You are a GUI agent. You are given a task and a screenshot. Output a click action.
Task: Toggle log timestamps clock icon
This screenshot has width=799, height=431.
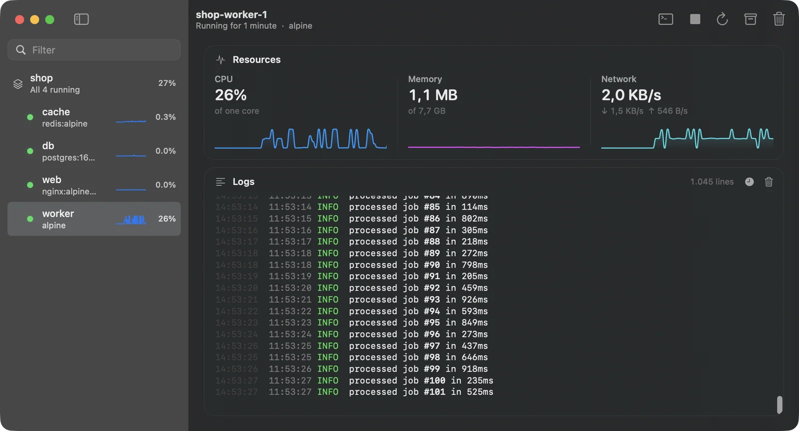coord(749,182)
